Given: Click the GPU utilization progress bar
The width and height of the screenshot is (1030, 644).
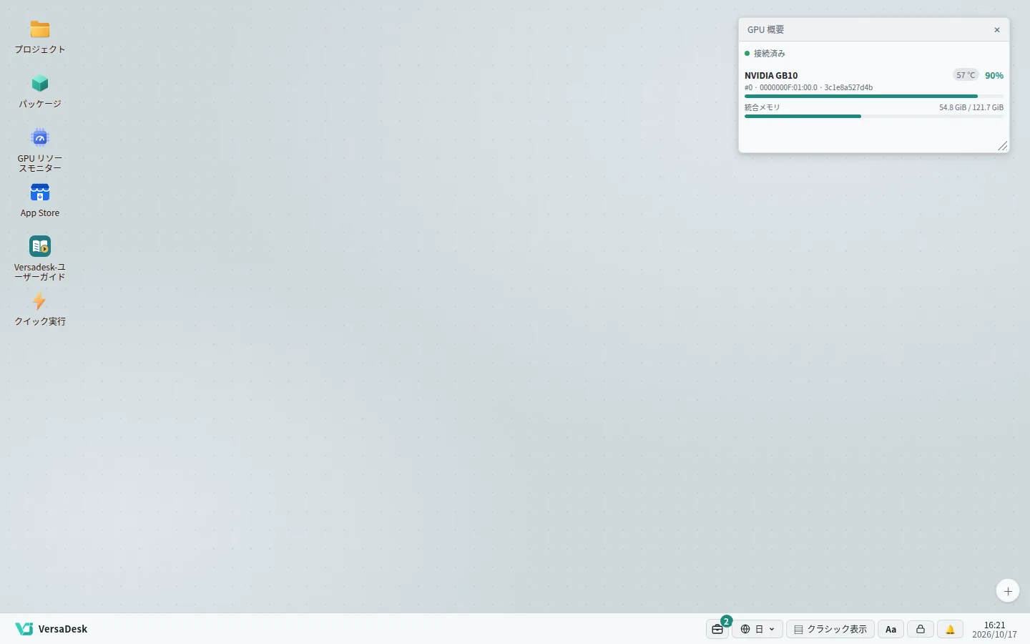Looking at the screenshot, I should 874,96.
